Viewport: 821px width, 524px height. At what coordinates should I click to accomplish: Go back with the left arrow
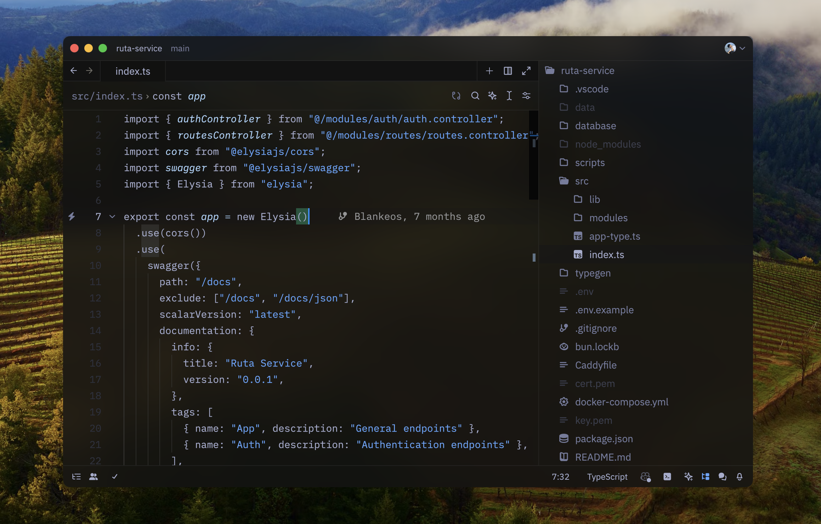tap(74, 71)
